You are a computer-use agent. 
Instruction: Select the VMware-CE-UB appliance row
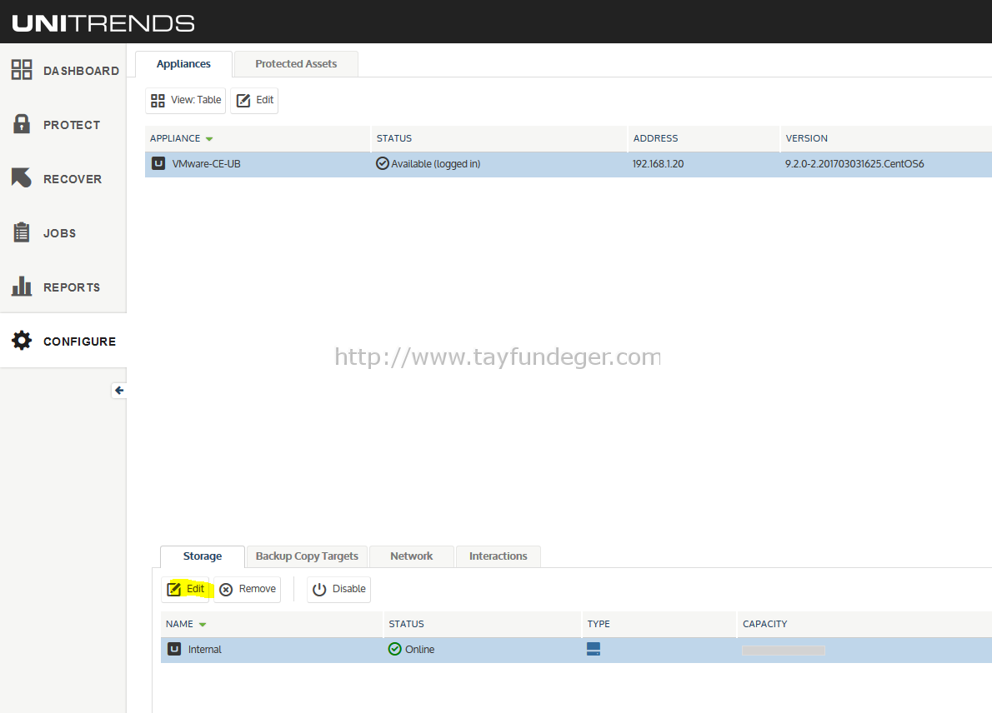pyautogui.click(x=569, y=164)
